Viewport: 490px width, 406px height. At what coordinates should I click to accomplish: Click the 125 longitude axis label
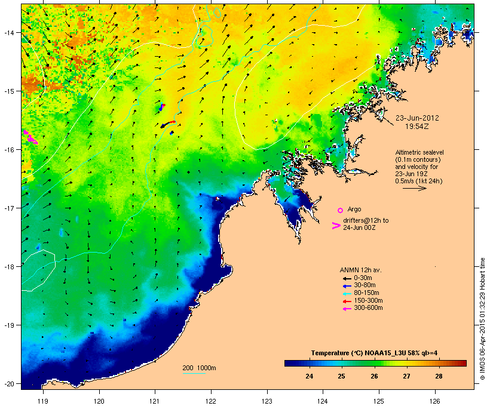click(x=379, y=401)
